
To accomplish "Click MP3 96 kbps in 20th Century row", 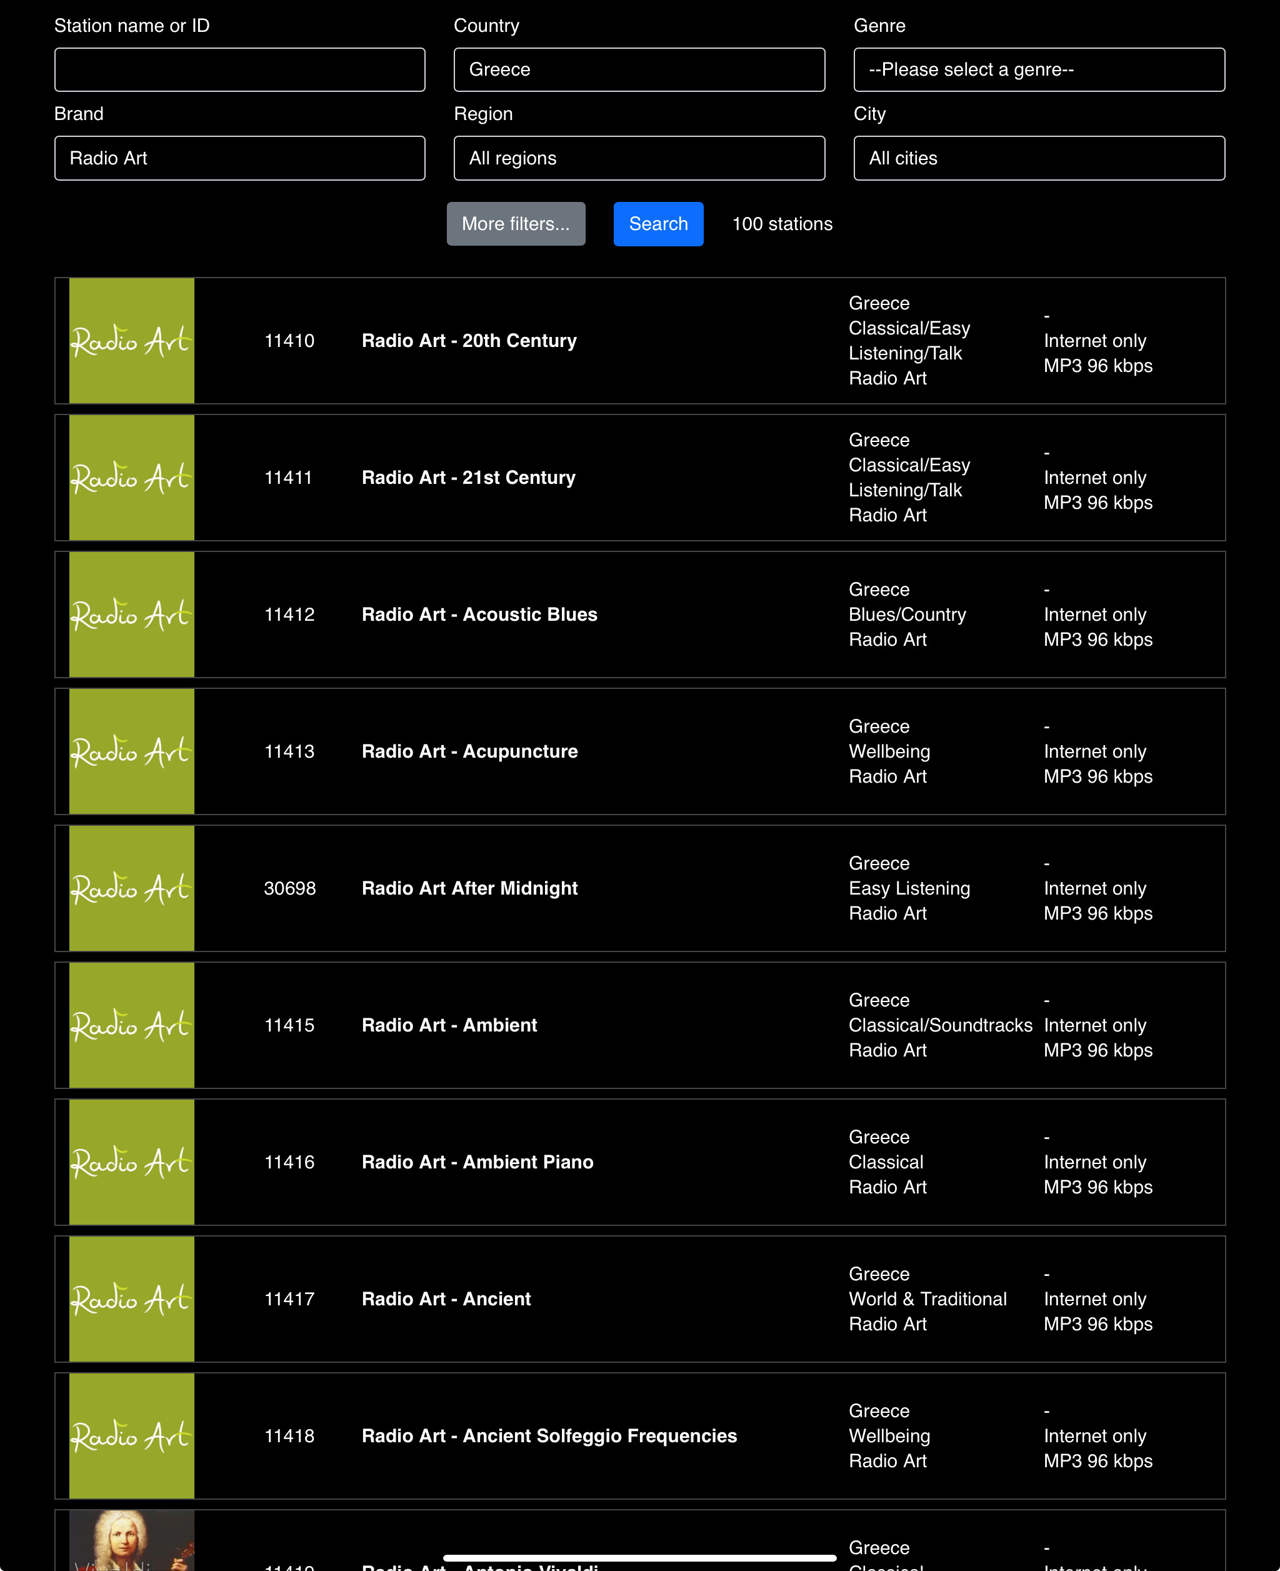I will click(1098, 366).
